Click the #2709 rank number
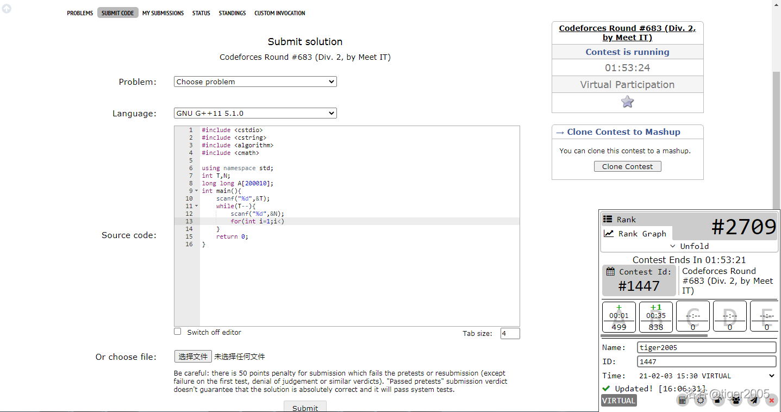This screenshot has width=781, height=412. (744, 227)
